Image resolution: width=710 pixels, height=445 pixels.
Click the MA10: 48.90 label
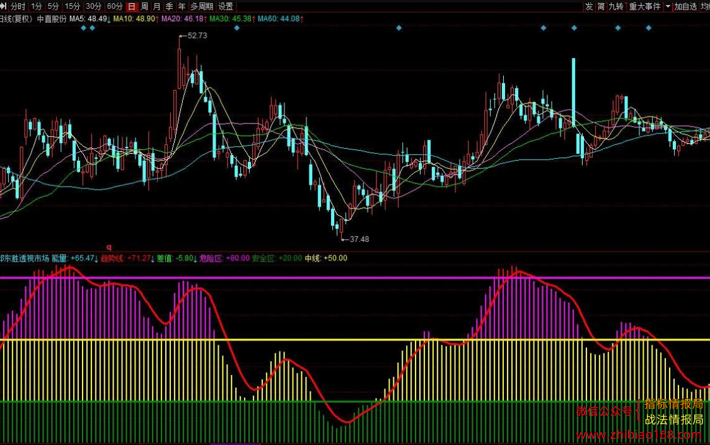[x=136, y=18]
